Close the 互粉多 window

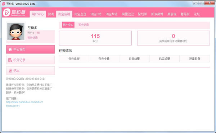click(210, 3)
